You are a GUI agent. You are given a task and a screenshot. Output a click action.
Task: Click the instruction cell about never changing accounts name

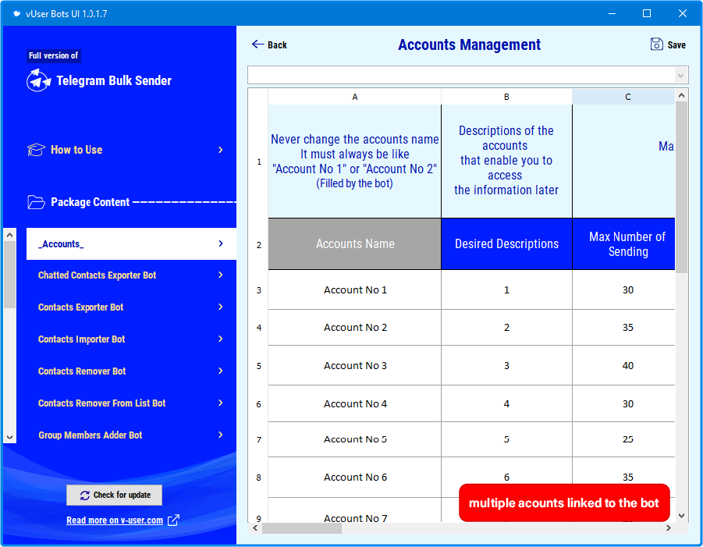pos(355,162)
